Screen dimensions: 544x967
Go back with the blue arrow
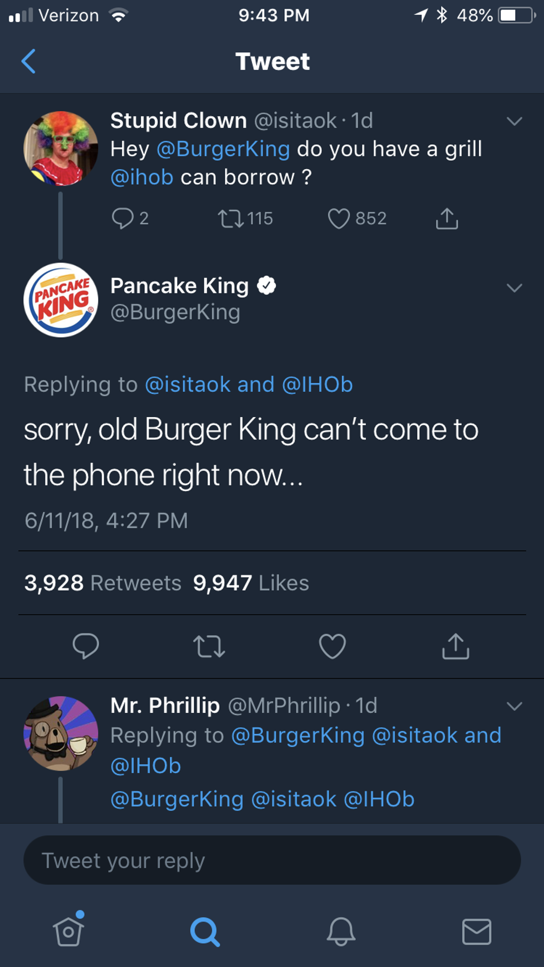click(28, 61)
